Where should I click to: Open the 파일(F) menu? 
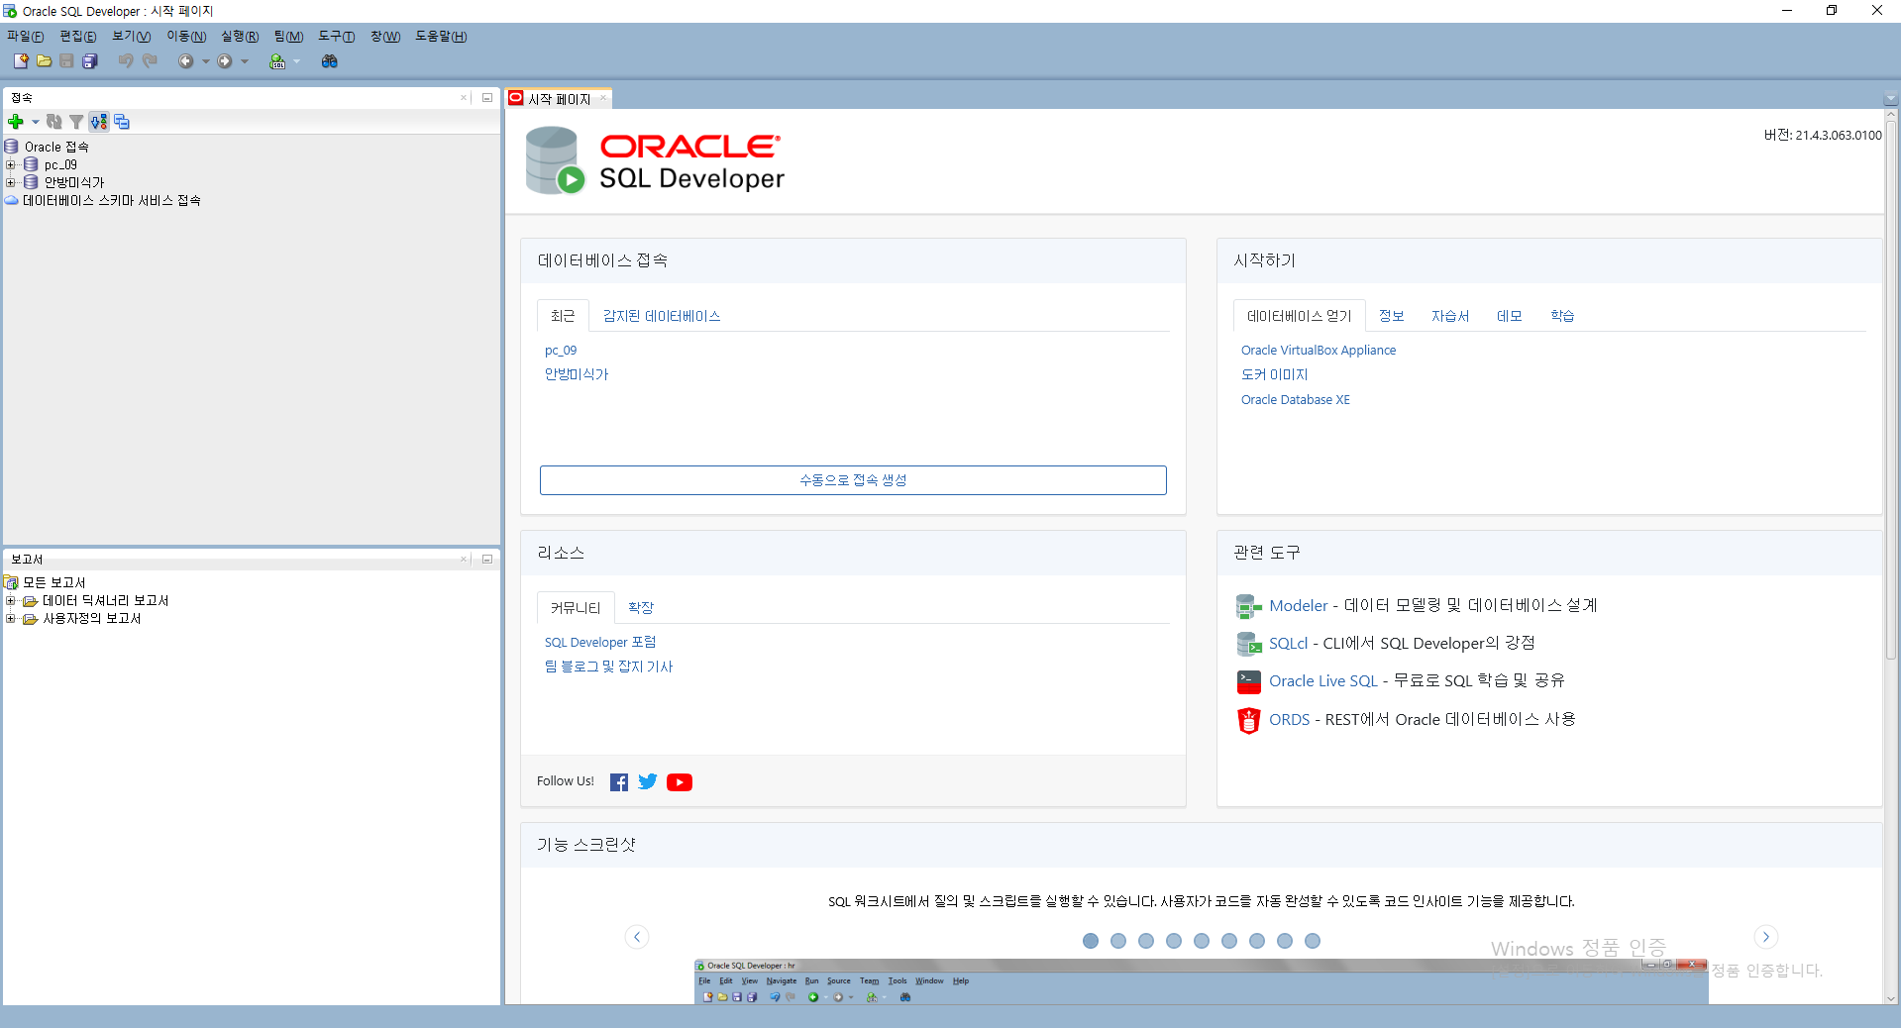[26, 36]
